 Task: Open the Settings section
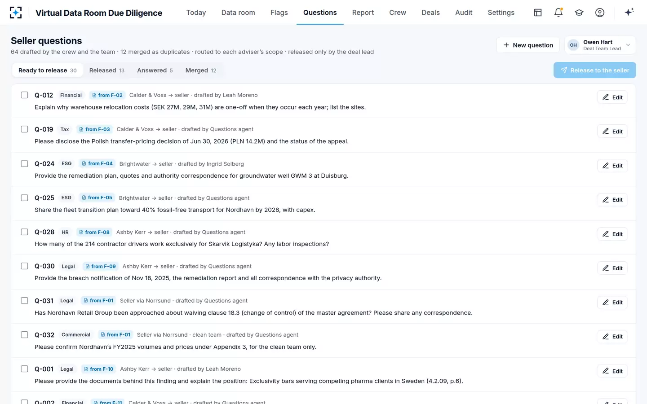[x=501, y=13]
